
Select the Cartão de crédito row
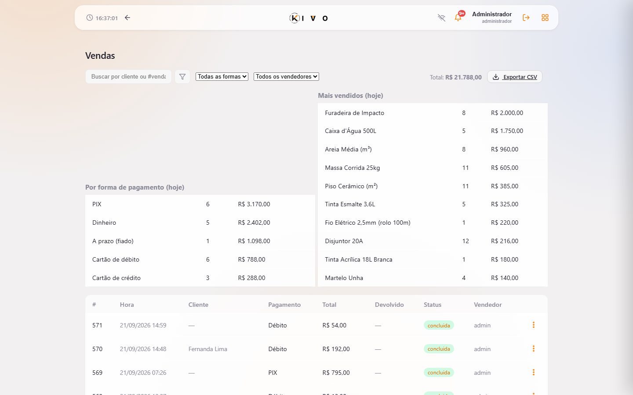tap(200, 278)
